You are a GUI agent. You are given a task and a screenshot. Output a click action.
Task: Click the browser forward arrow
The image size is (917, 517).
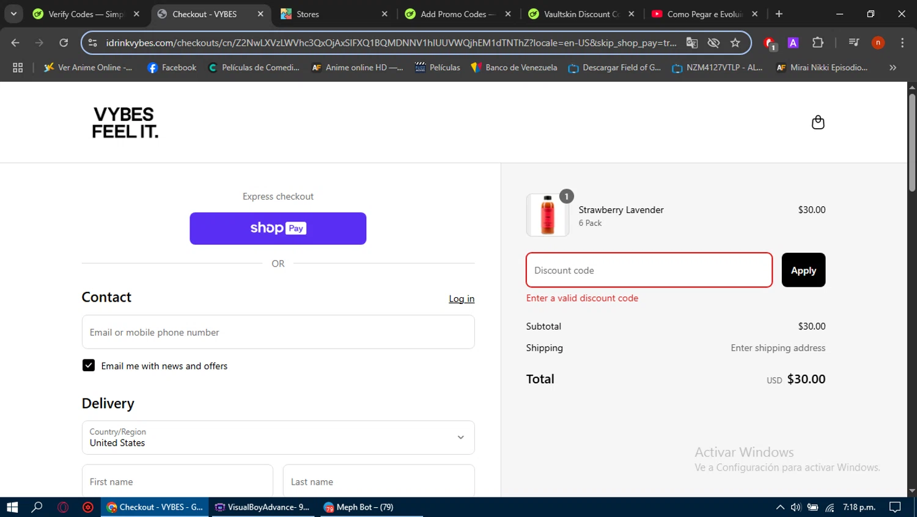tap(40, 43)
